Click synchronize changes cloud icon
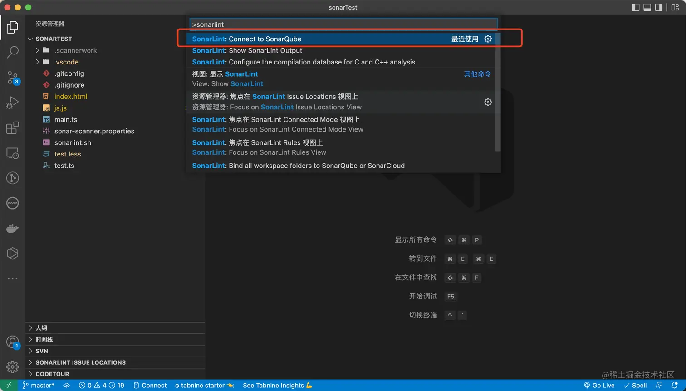 tap(66, 386)
